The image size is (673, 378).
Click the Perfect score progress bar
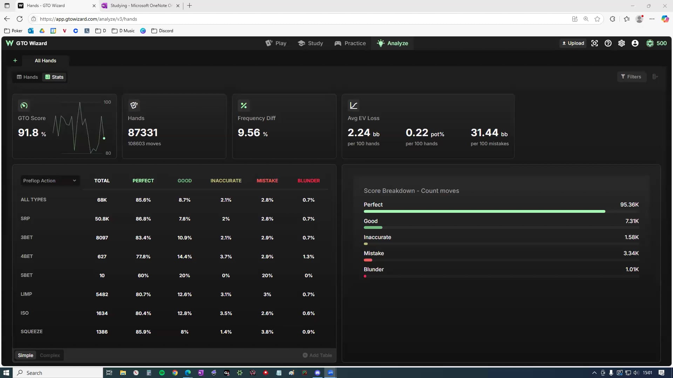point(484,211)
